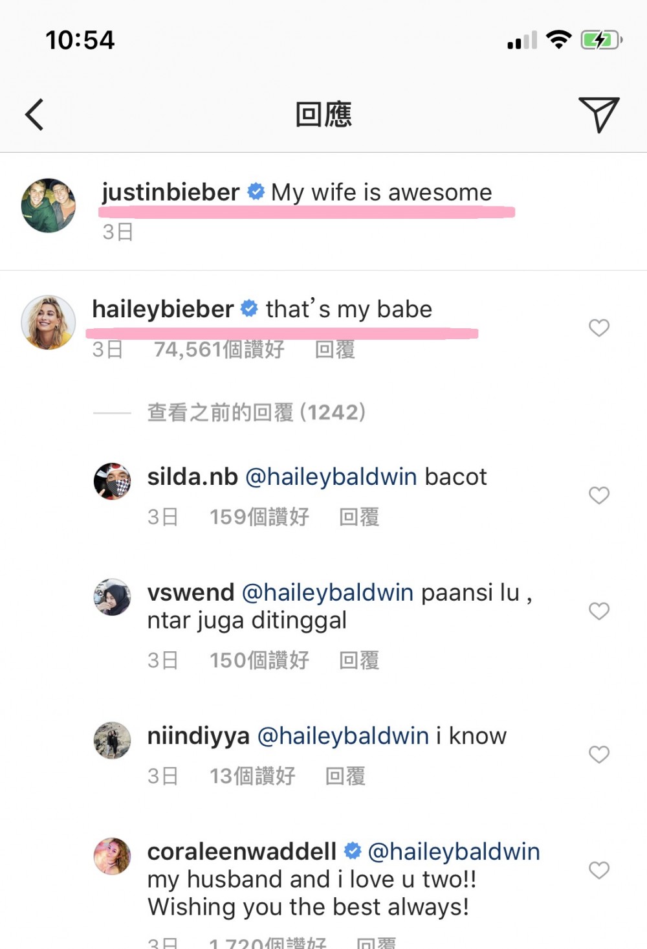Click coraleenwaddell's verified badge
647x949 pixels.
(x=352, y=851)
